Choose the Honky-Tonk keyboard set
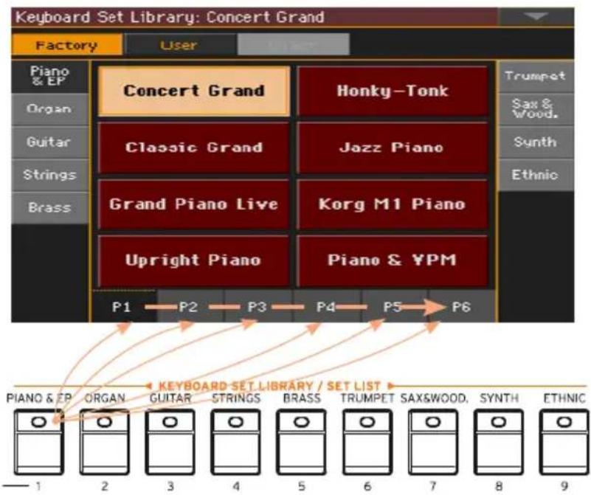 click(393, 91)
